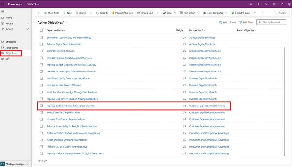
Task: Click the search magnifier icon in header
Action: point(251,4)
